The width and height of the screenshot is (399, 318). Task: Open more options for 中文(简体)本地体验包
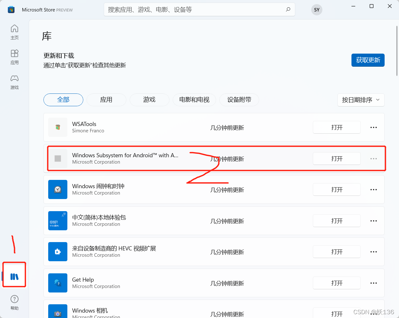[x=373, y=221]
